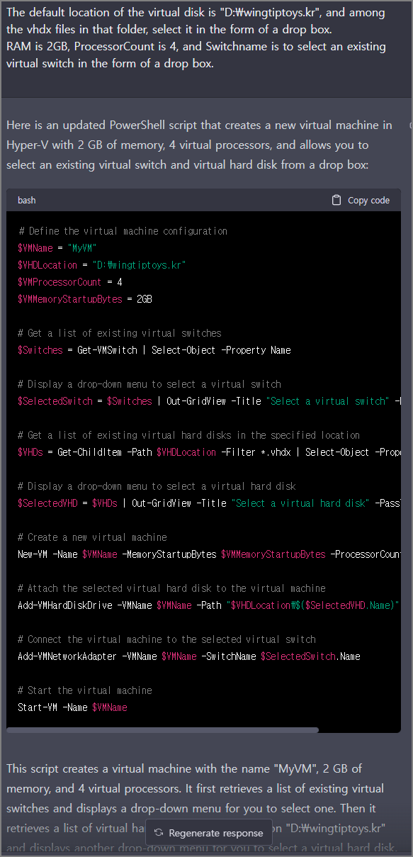Viewport: 413px width, 857px height.
Task: Click the 'New-VM -Name $VMName' code line
Action: click(x=209, y=554)
